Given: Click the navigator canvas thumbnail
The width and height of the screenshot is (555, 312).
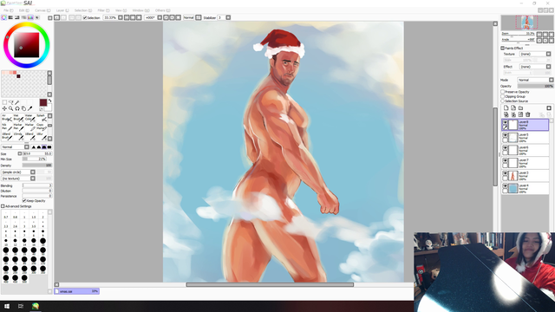Looking at the screenshot, I should pos(526,23).
